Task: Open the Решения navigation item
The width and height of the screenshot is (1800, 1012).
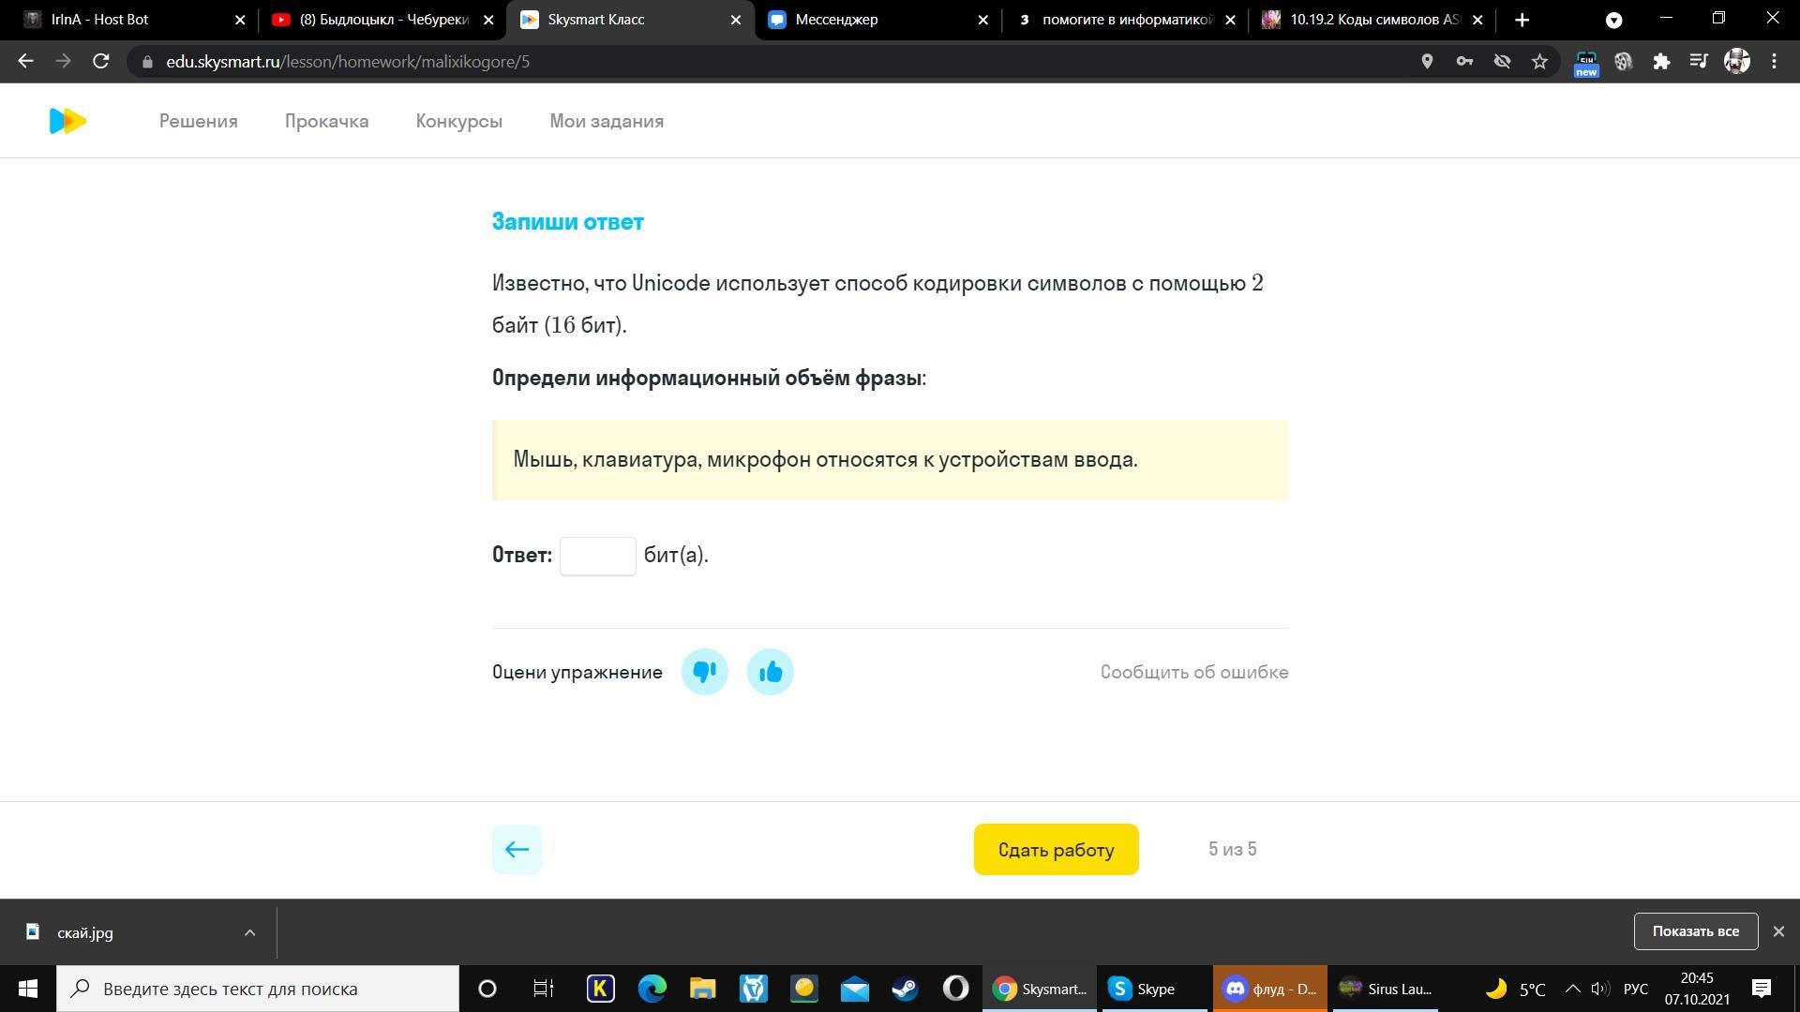Action: pos(198,121)
